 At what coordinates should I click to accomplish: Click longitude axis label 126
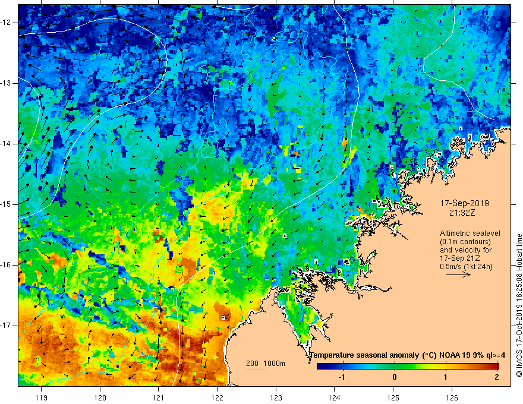[x=452, y=397]
